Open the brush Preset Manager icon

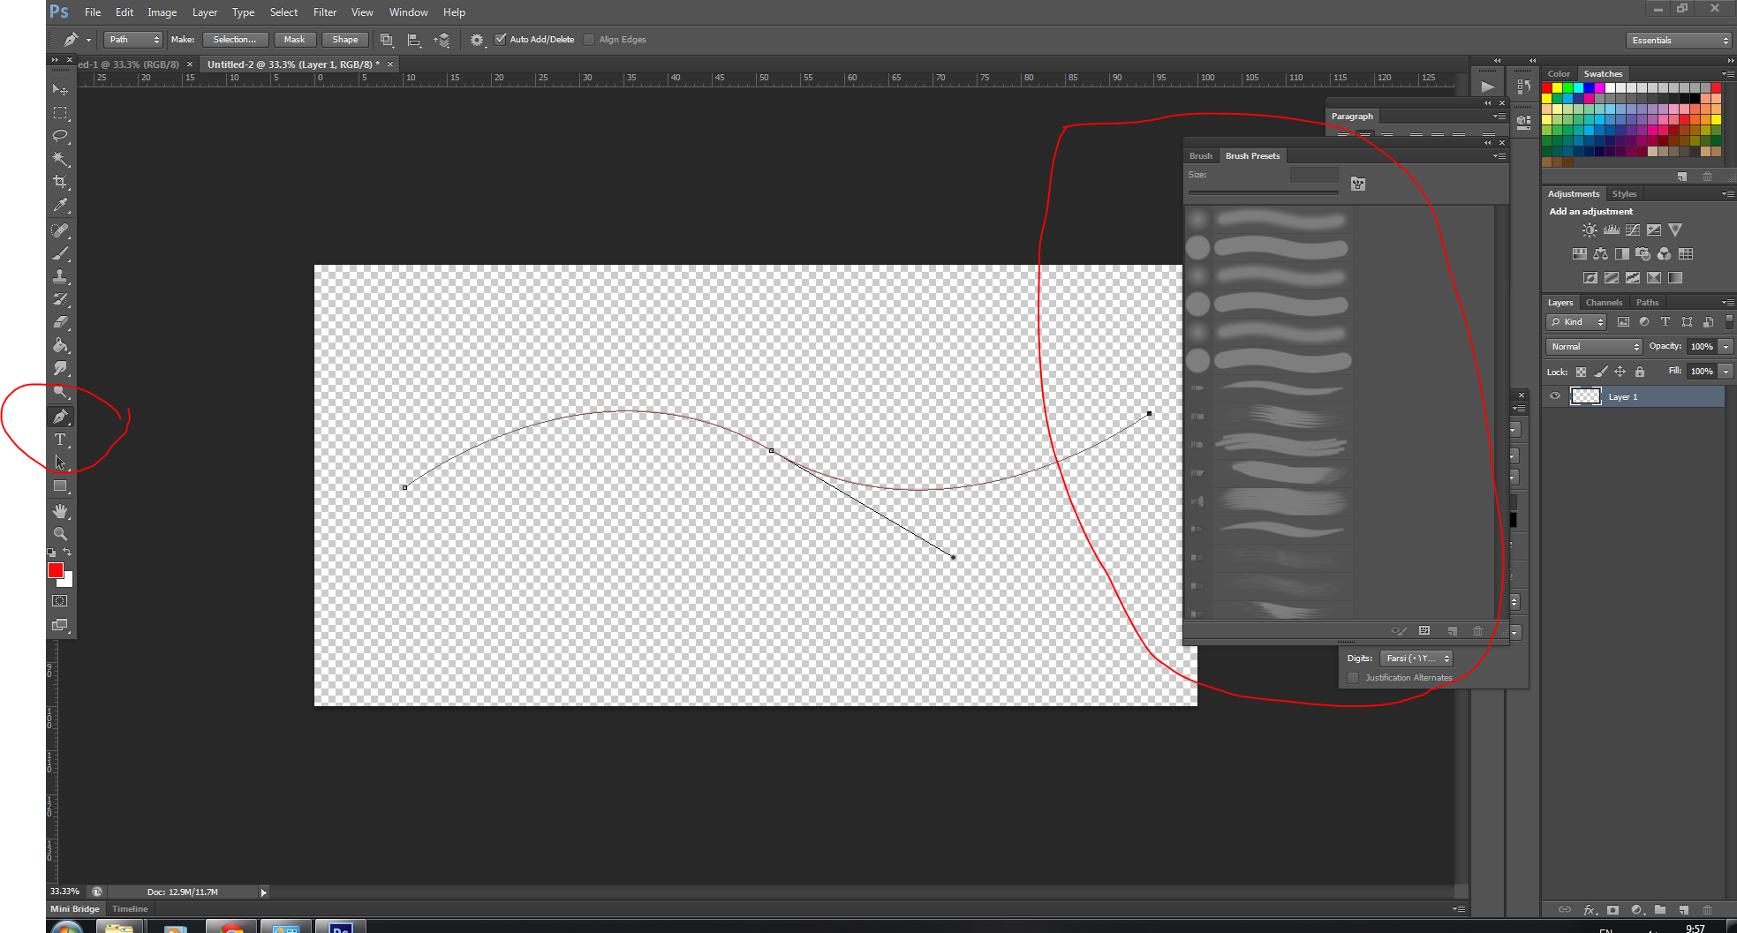pos(1424,631)
